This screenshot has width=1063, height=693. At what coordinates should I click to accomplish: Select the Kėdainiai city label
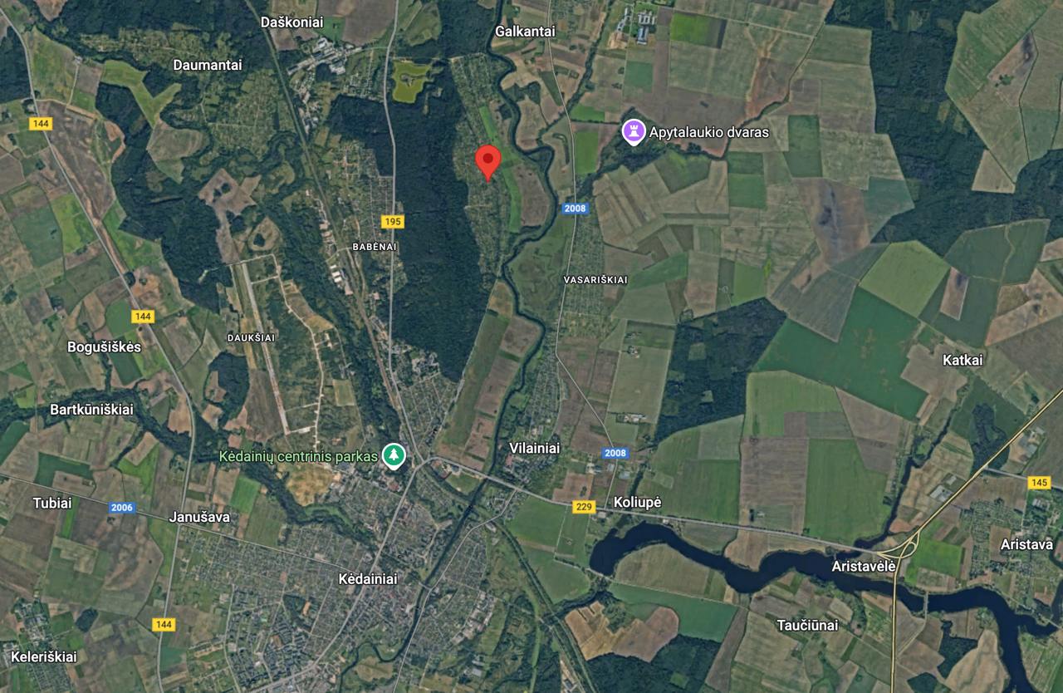click(x=368, y=578)
